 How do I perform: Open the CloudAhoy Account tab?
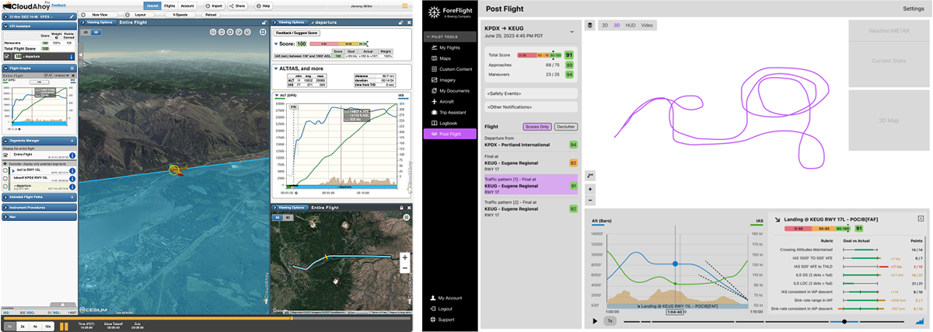click(x=187, y=5)
